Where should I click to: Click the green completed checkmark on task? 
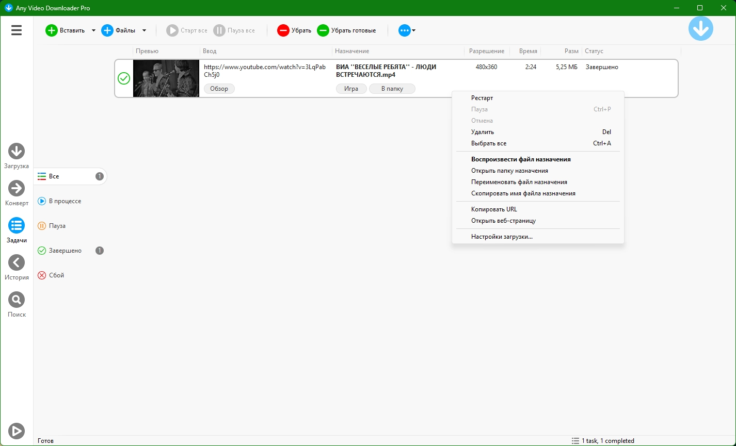click(124, 78)
